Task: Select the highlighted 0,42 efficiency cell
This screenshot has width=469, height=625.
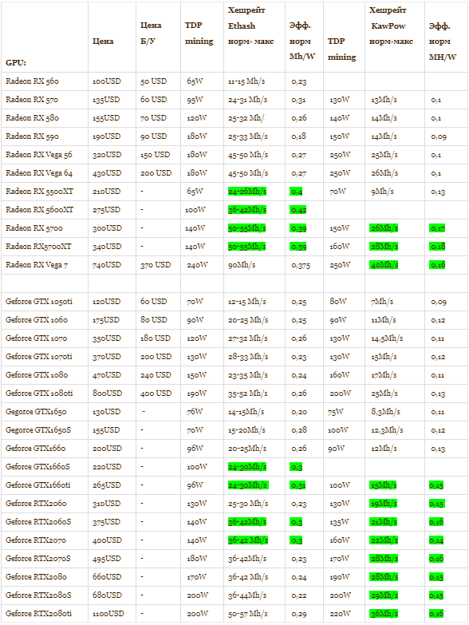Action: 298,210
